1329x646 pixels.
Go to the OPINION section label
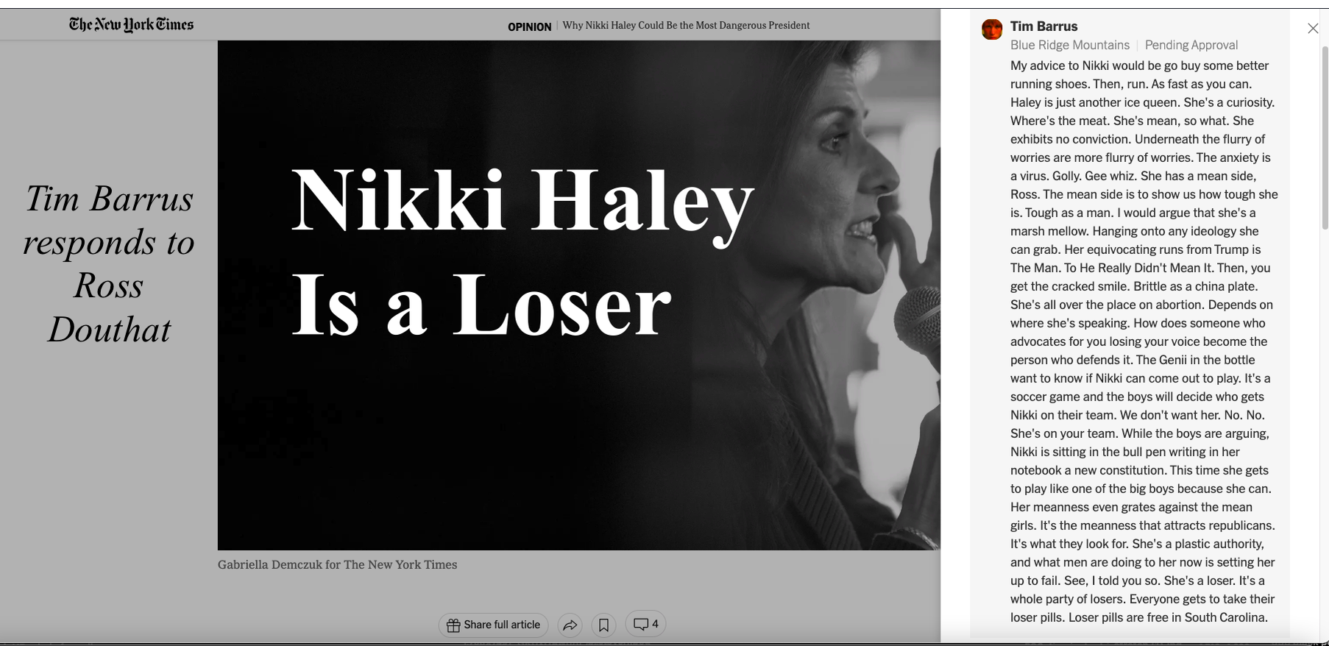529,26
